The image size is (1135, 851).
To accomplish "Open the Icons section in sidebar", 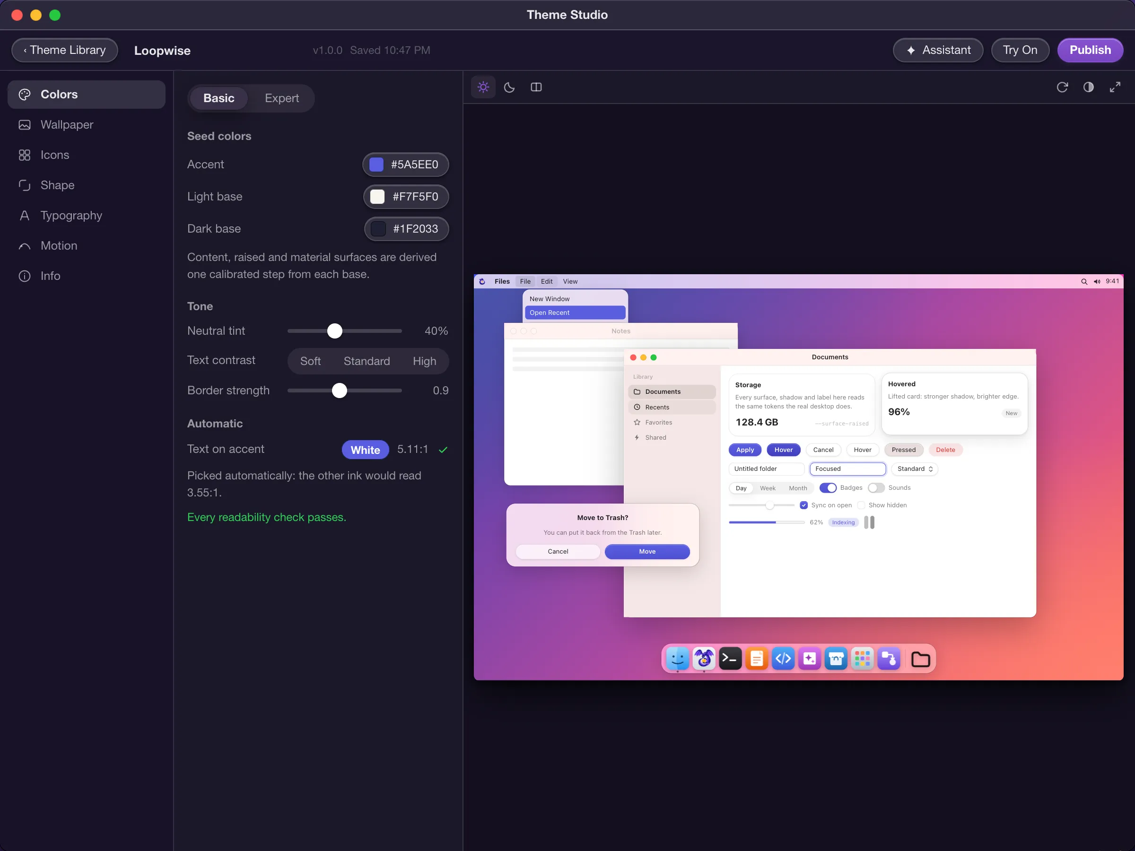I will 86,155.
